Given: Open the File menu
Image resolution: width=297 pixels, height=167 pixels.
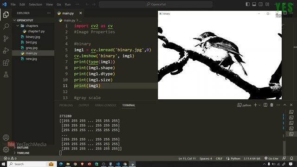Looking at the screenshot, I should (x=13, y=4).
